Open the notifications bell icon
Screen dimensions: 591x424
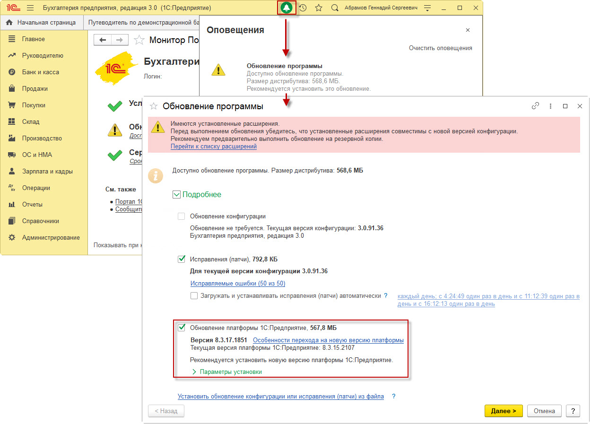pyautogui.click(x=287, y=8)
